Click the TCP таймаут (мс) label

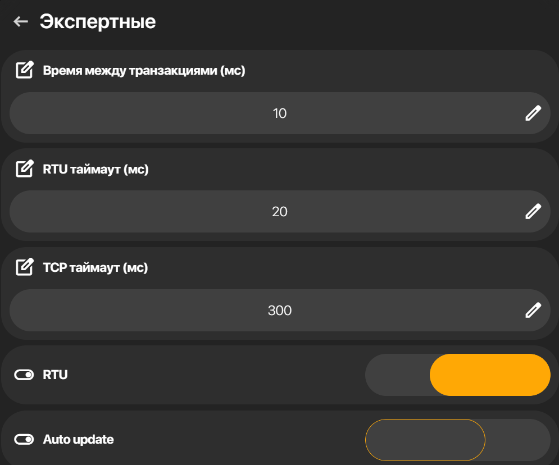point(95,267)
